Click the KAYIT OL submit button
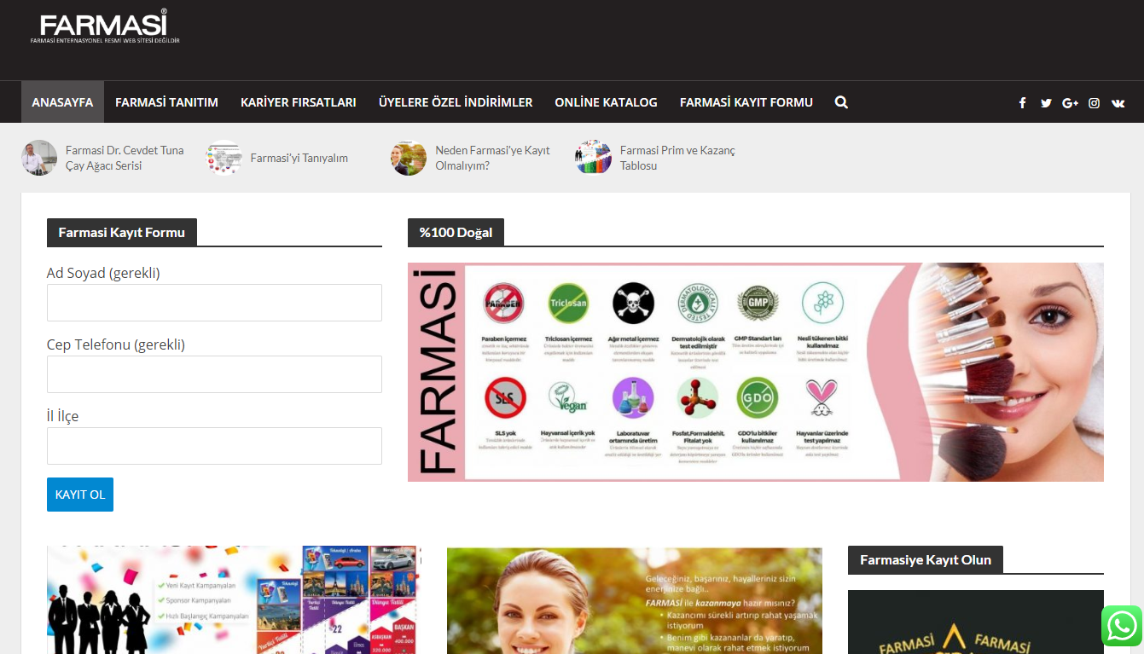1144x654 pixels. coord(80,495)
